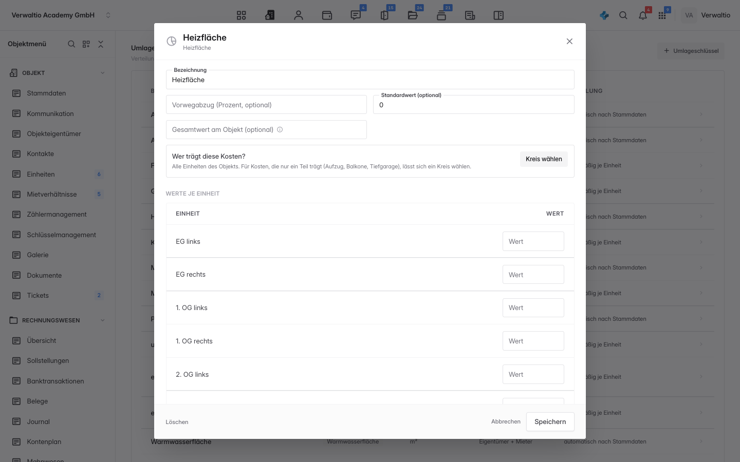Image resolution: width=740 pixels, height=462 pixels.
Task: Open the Verwaltio Academy GmbH company switcher
Action: coord(61,15)
